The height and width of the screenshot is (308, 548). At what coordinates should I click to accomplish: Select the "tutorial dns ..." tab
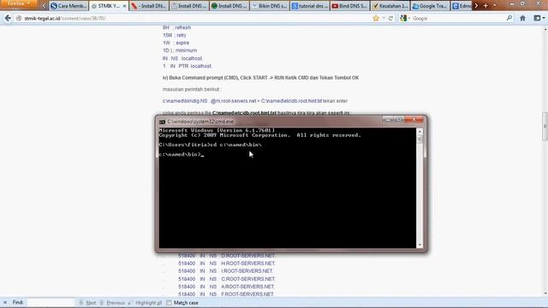pyautogui.click(x=310, y=6)
